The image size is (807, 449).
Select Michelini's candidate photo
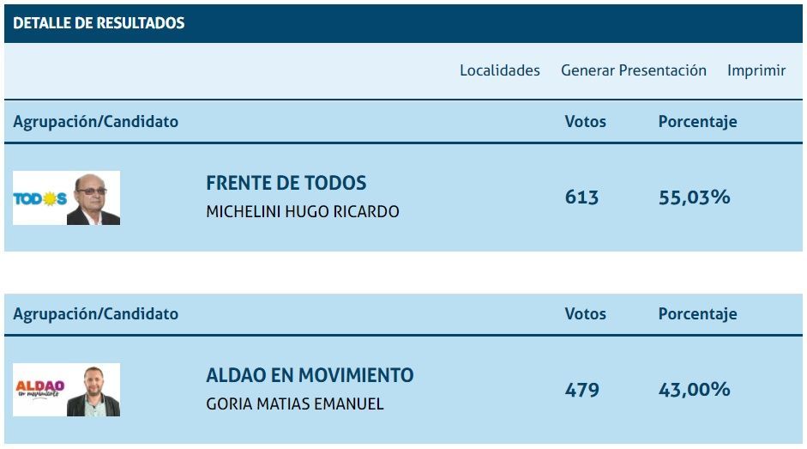pos(93,198)
